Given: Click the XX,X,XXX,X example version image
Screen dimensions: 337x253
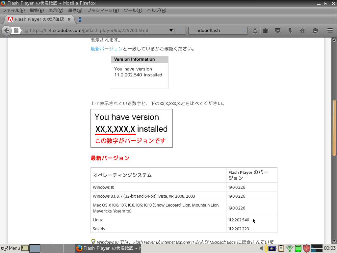Looking at the screenshot, I should click(132, 128).
